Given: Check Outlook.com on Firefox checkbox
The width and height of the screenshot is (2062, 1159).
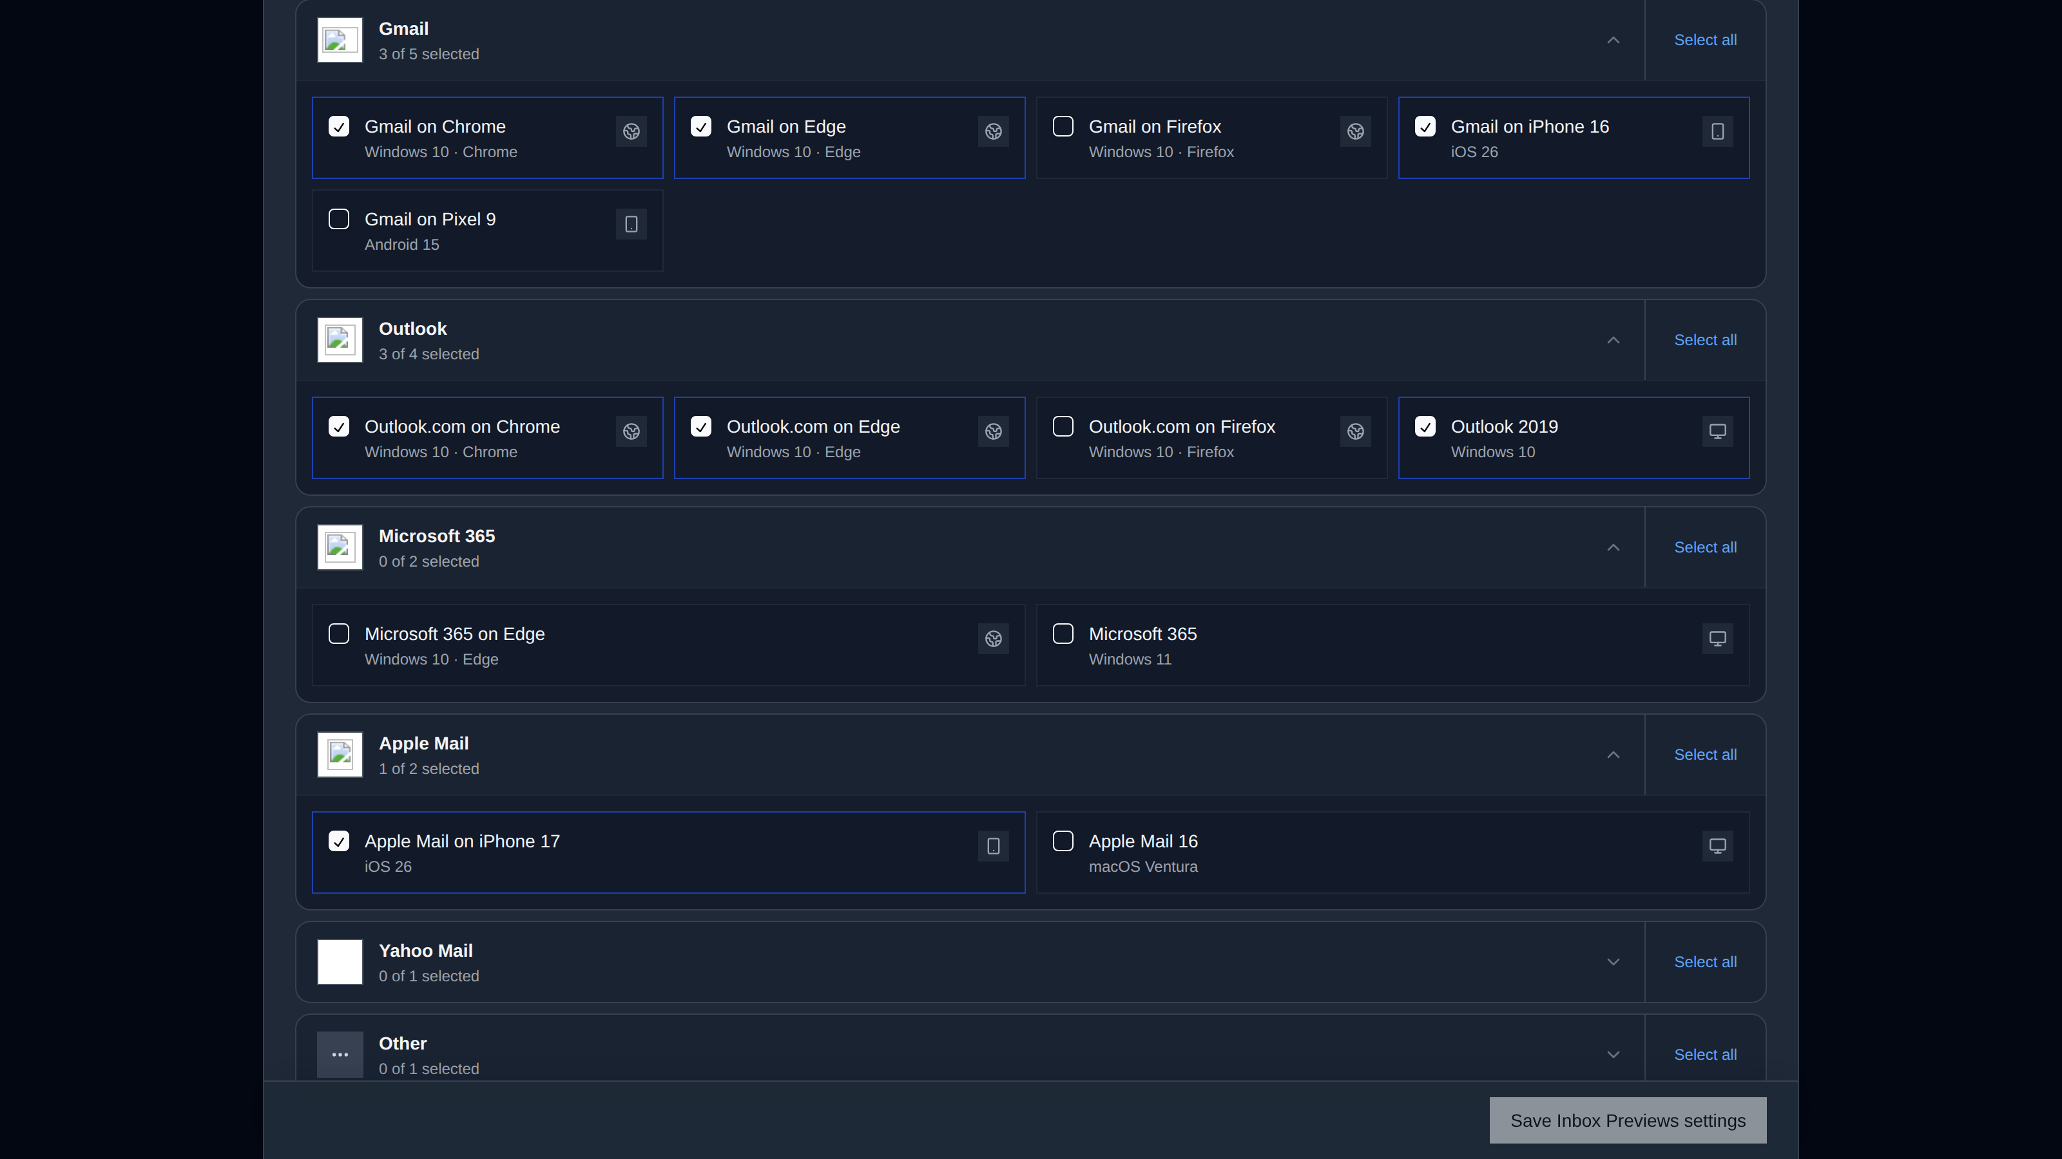Looking at the screenshot, I should coord(1063,426).
